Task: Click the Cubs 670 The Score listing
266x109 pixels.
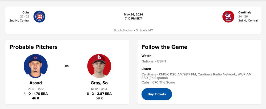Action: click(x=158, y=82)
